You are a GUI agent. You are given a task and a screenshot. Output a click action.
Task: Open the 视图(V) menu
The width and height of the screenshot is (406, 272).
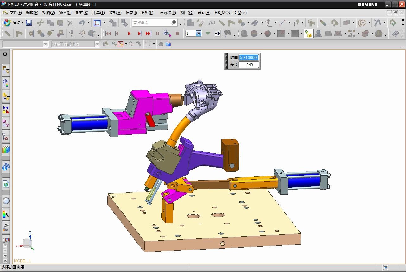48,13
